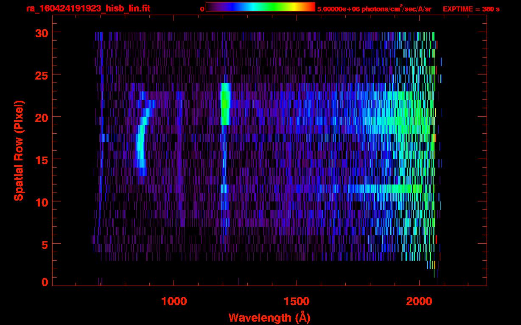The image size is (521, 325).
Task: Click the EXPTIME = 360 s text
Action: [x=471, y=9]
